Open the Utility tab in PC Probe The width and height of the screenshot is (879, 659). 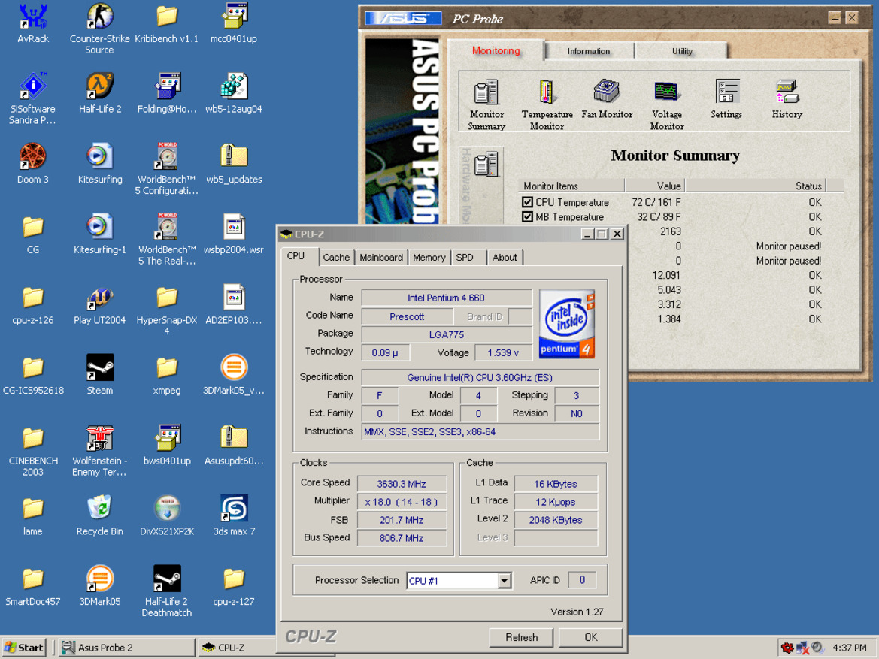(682, 51)
